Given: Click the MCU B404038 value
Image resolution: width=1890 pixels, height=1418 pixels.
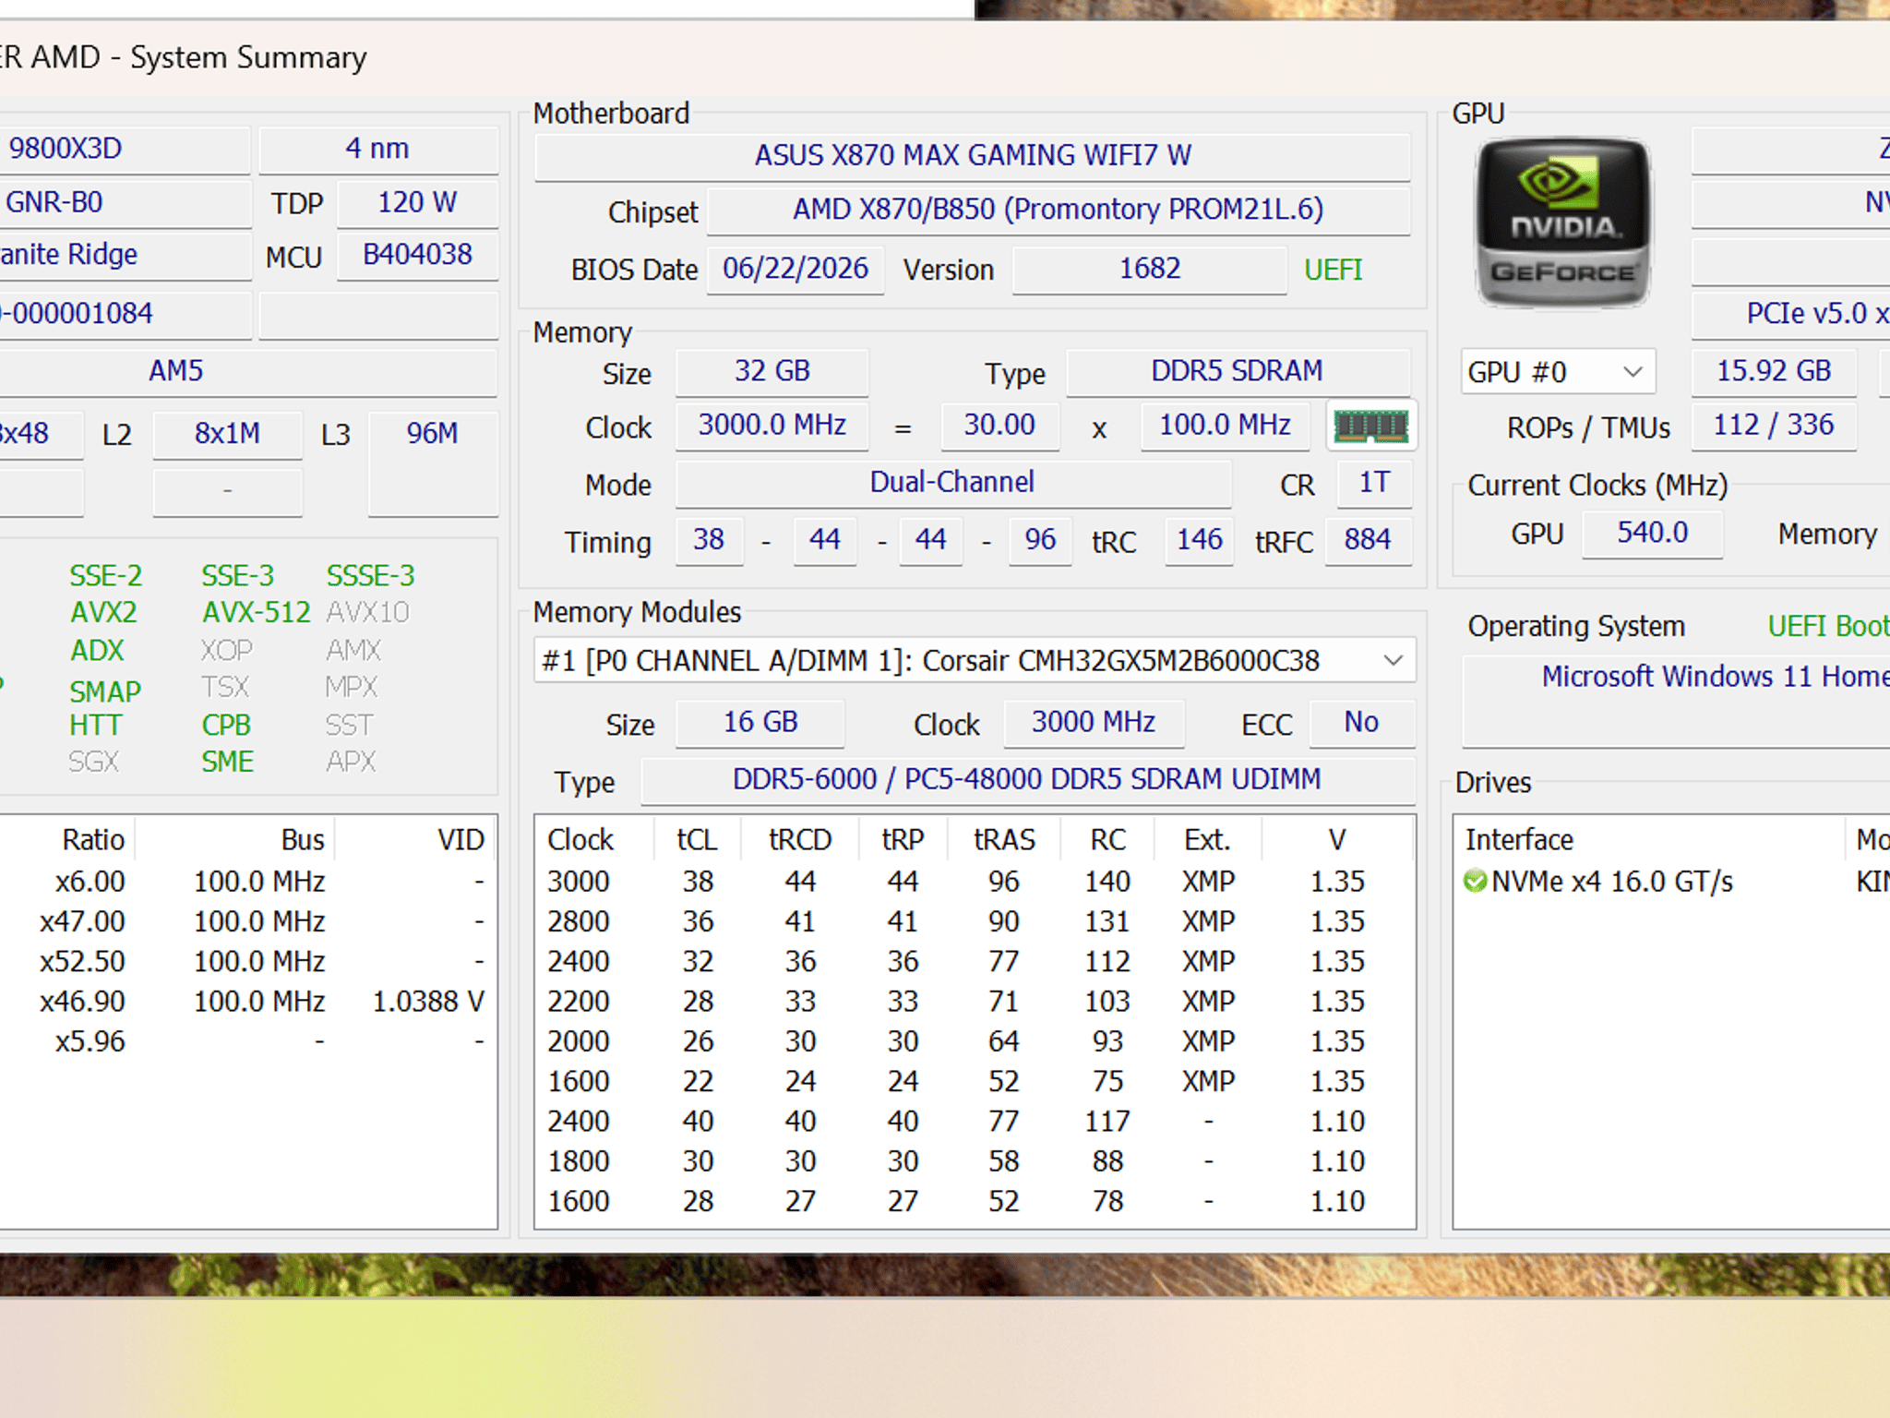Looking at the screenshot, I should [x=417, y=255].
